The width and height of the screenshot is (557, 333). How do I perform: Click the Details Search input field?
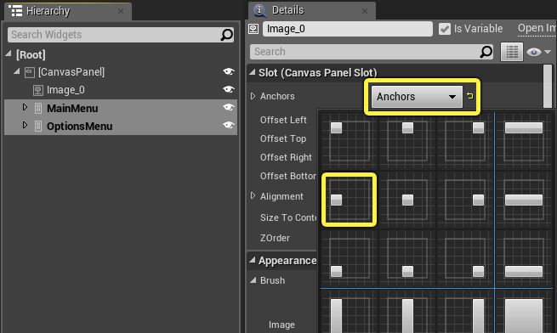[x=372, y=52]
